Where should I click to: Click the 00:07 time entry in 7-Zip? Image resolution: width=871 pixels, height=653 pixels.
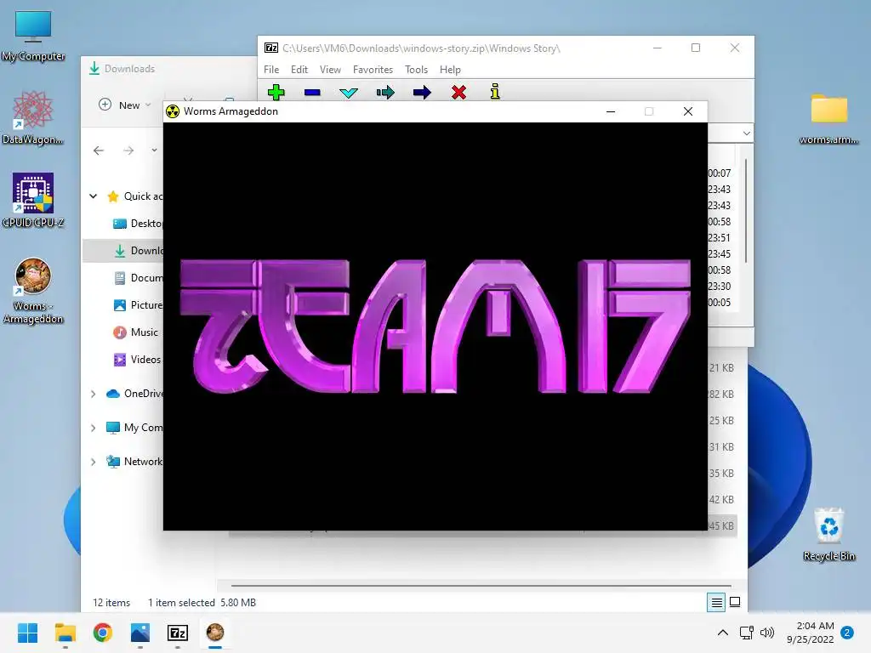(720, 173)
